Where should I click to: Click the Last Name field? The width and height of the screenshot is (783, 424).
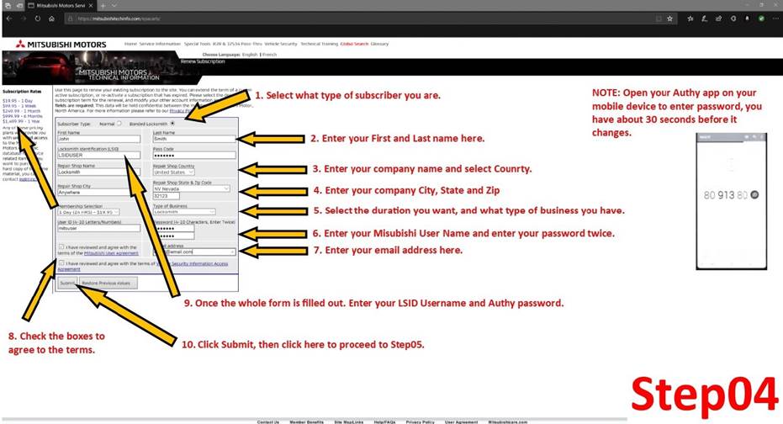click(193, 139)
